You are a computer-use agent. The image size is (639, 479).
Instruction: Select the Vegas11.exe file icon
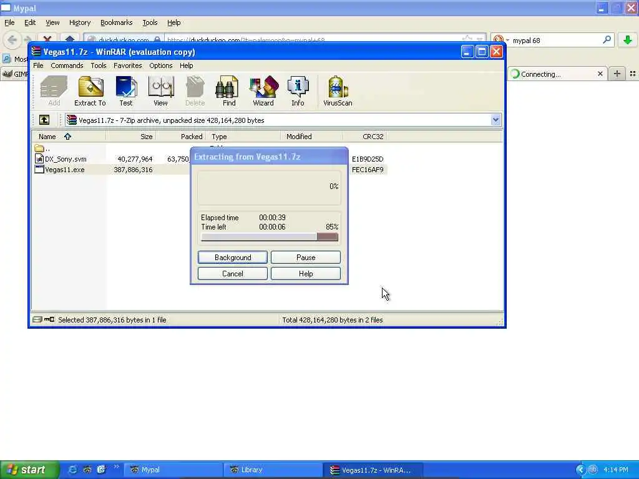coord(39,170)
